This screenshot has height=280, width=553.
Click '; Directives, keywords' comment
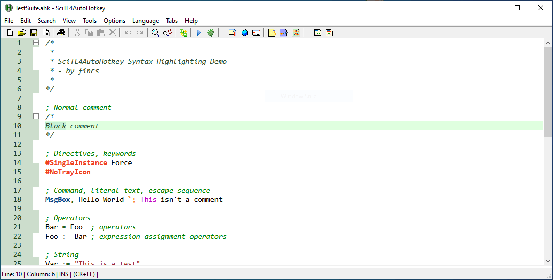91,154
